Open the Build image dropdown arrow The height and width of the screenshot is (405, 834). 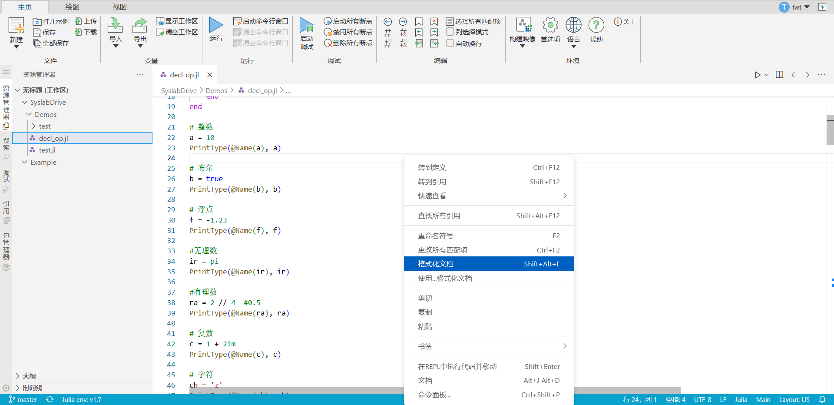click(x=523, y=46)
